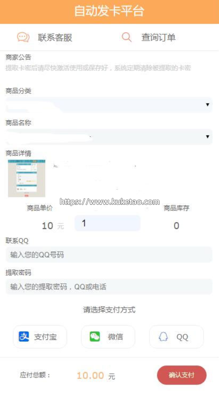Image resolution: width=219 pixels, height=404 pixels.
Task: Choose 支付宝 payment method
Action: (40, 337)
